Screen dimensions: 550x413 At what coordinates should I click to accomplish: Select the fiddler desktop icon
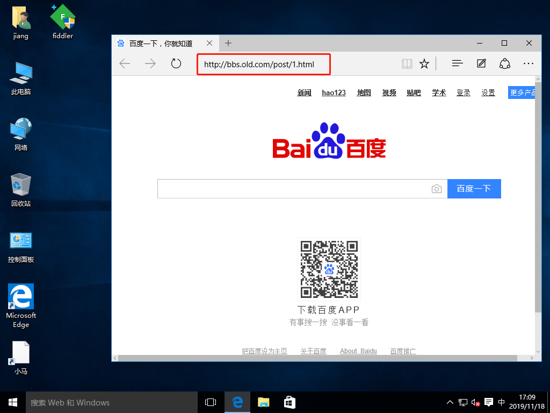click(x=63, y=22)
